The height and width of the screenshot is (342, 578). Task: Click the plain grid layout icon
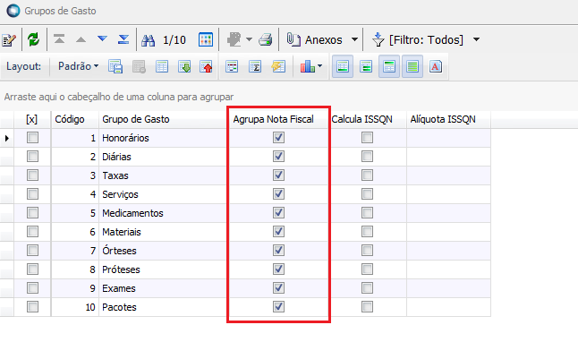162,67
